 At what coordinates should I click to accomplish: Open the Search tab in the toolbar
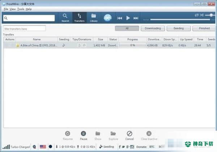(65, 18)
